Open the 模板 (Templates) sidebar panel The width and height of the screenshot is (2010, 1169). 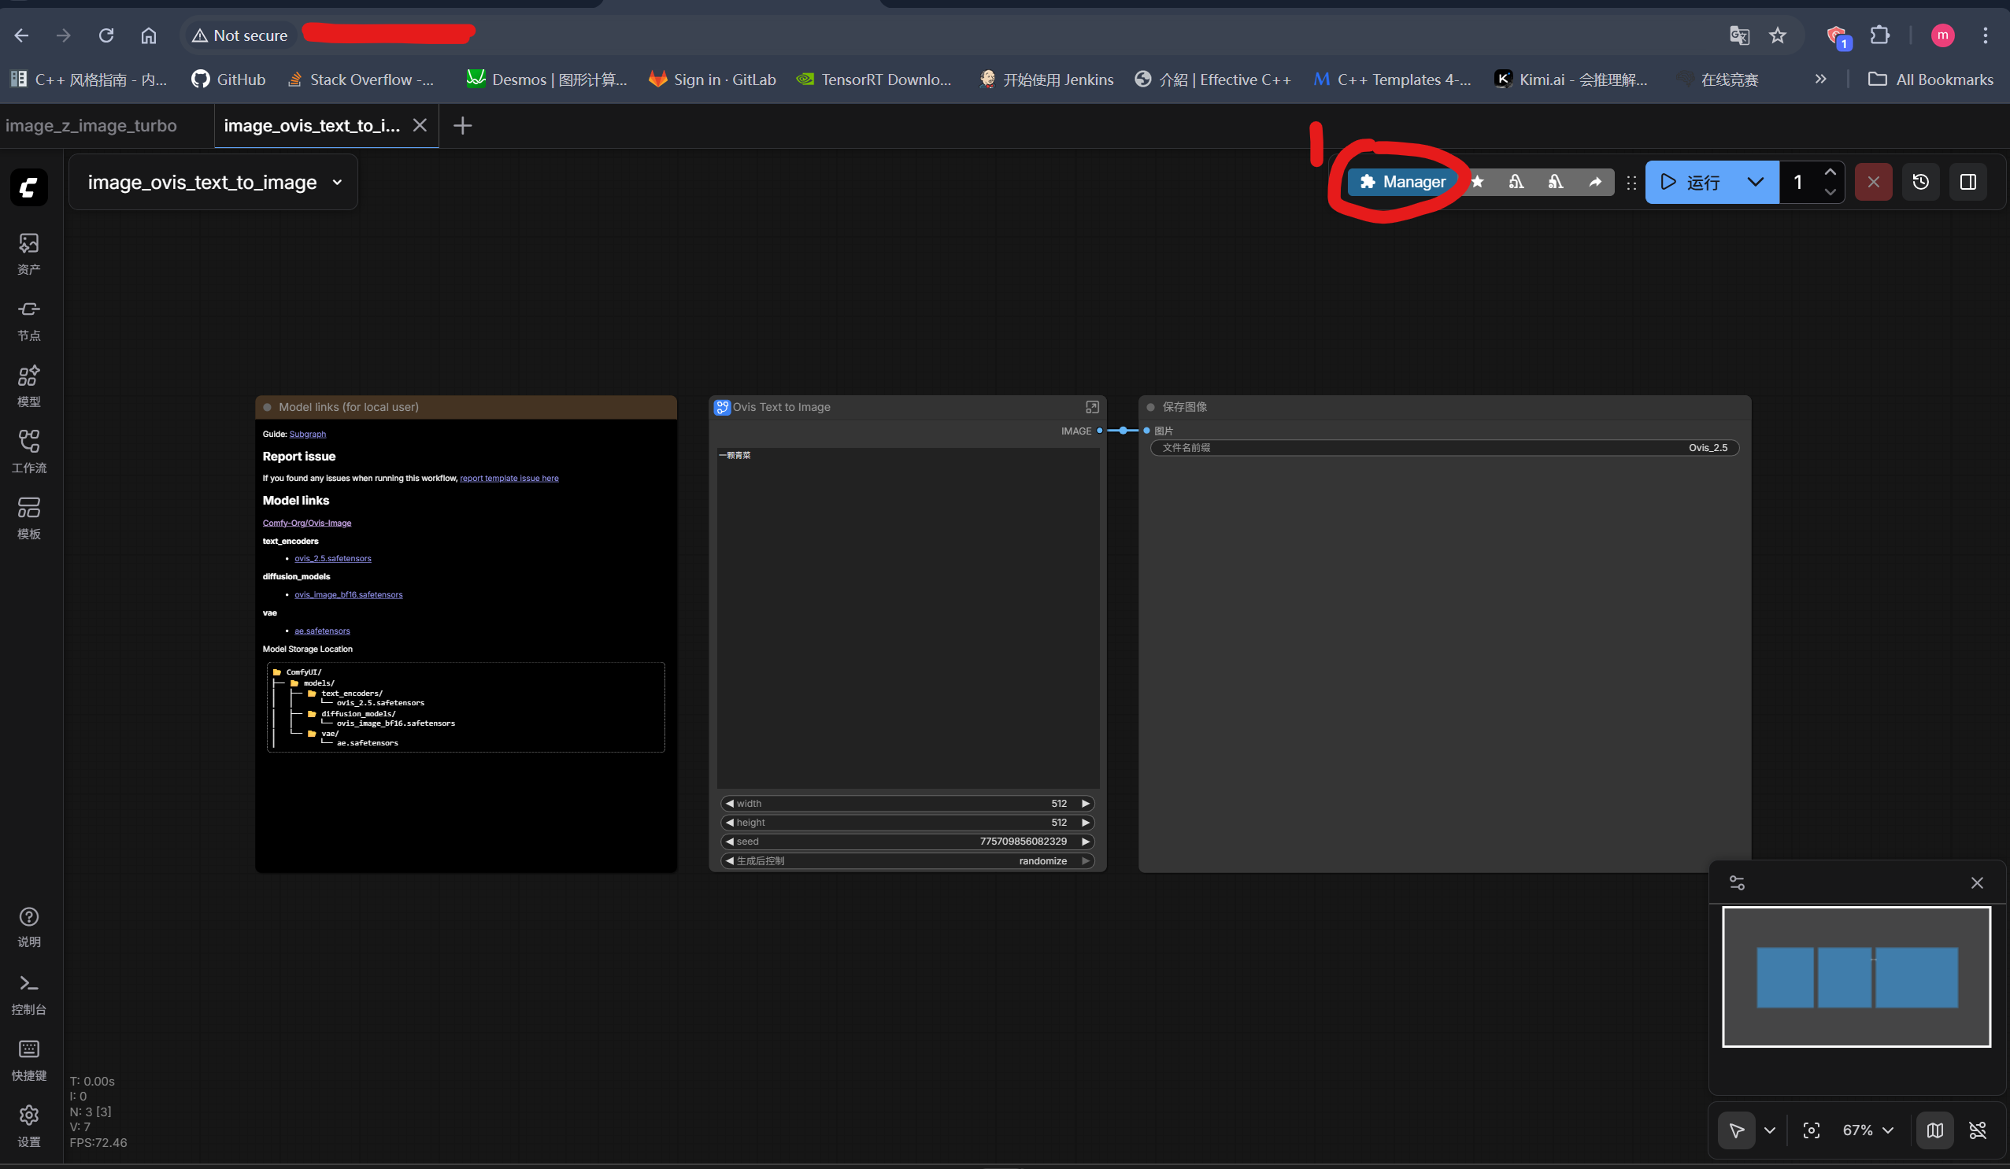pos(28,516)
